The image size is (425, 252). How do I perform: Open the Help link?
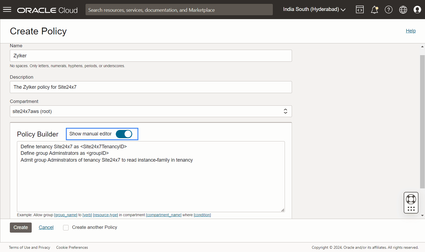pos(411,31)
